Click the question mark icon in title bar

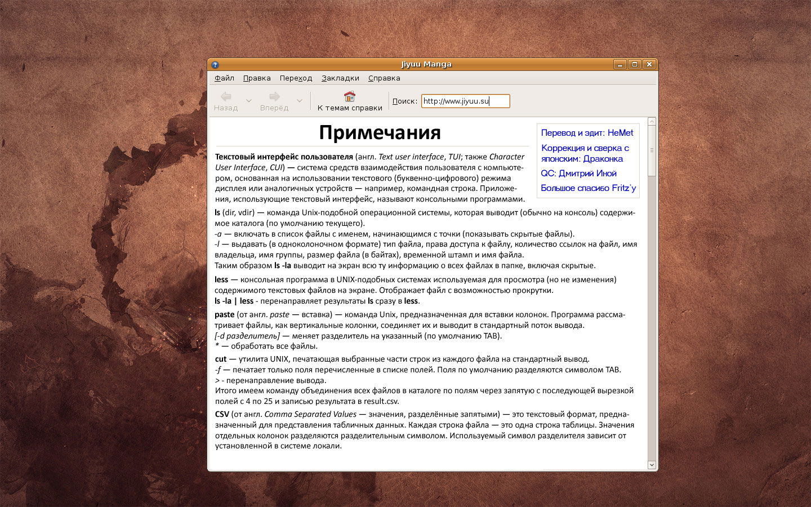[215, 64]
